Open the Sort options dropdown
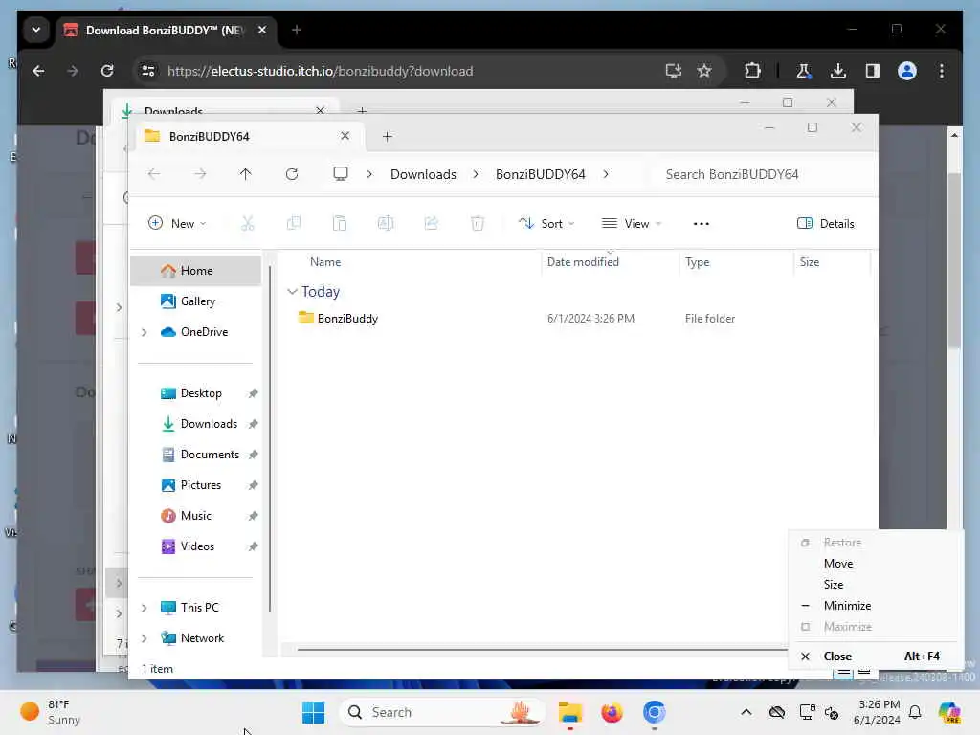This screenshot has width=980, height=735. [546, 223]
